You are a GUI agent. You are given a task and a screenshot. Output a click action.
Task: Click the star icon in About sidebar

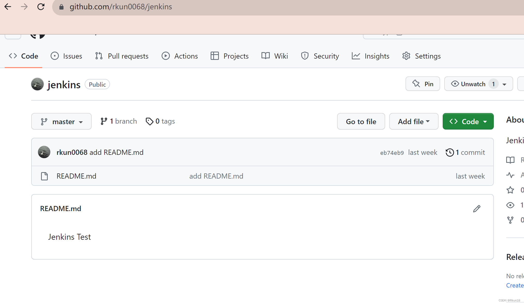510,190
